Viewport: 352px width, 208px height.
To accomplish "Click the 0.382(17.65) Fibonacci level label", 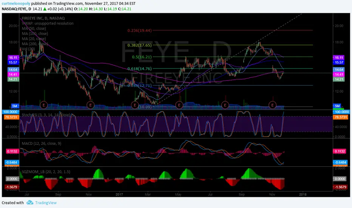I will coord(139,45).
